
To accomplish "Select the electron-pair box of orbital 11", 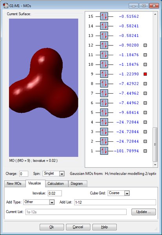I will click(104, 55).
